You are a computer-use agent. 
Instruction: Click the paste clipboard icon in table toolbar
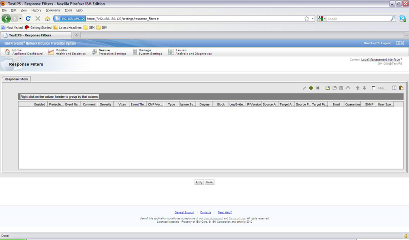tap(401, 88)
